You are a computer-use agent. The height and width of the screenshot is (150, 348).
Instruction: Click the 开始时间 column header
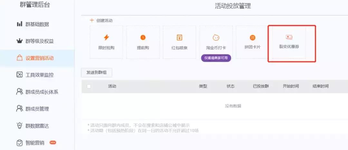tap(291, 86)
